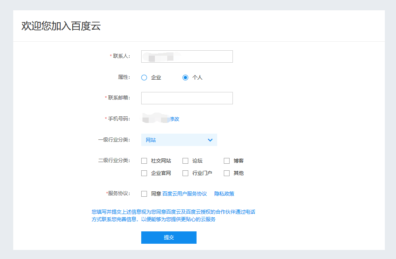This screenshot has width=396, height=259.
Task: Select the 个人 radio button
Action: (185, 78)
